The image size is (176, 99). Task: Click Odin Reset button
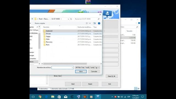[90, 84]
